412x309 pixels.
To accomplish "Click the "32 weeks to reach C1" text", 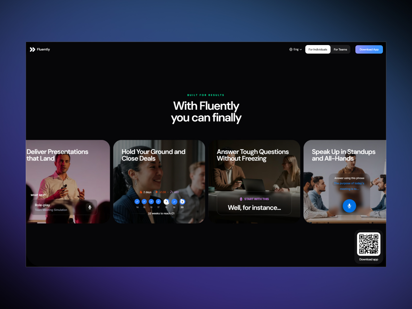I will pos(161,213).
